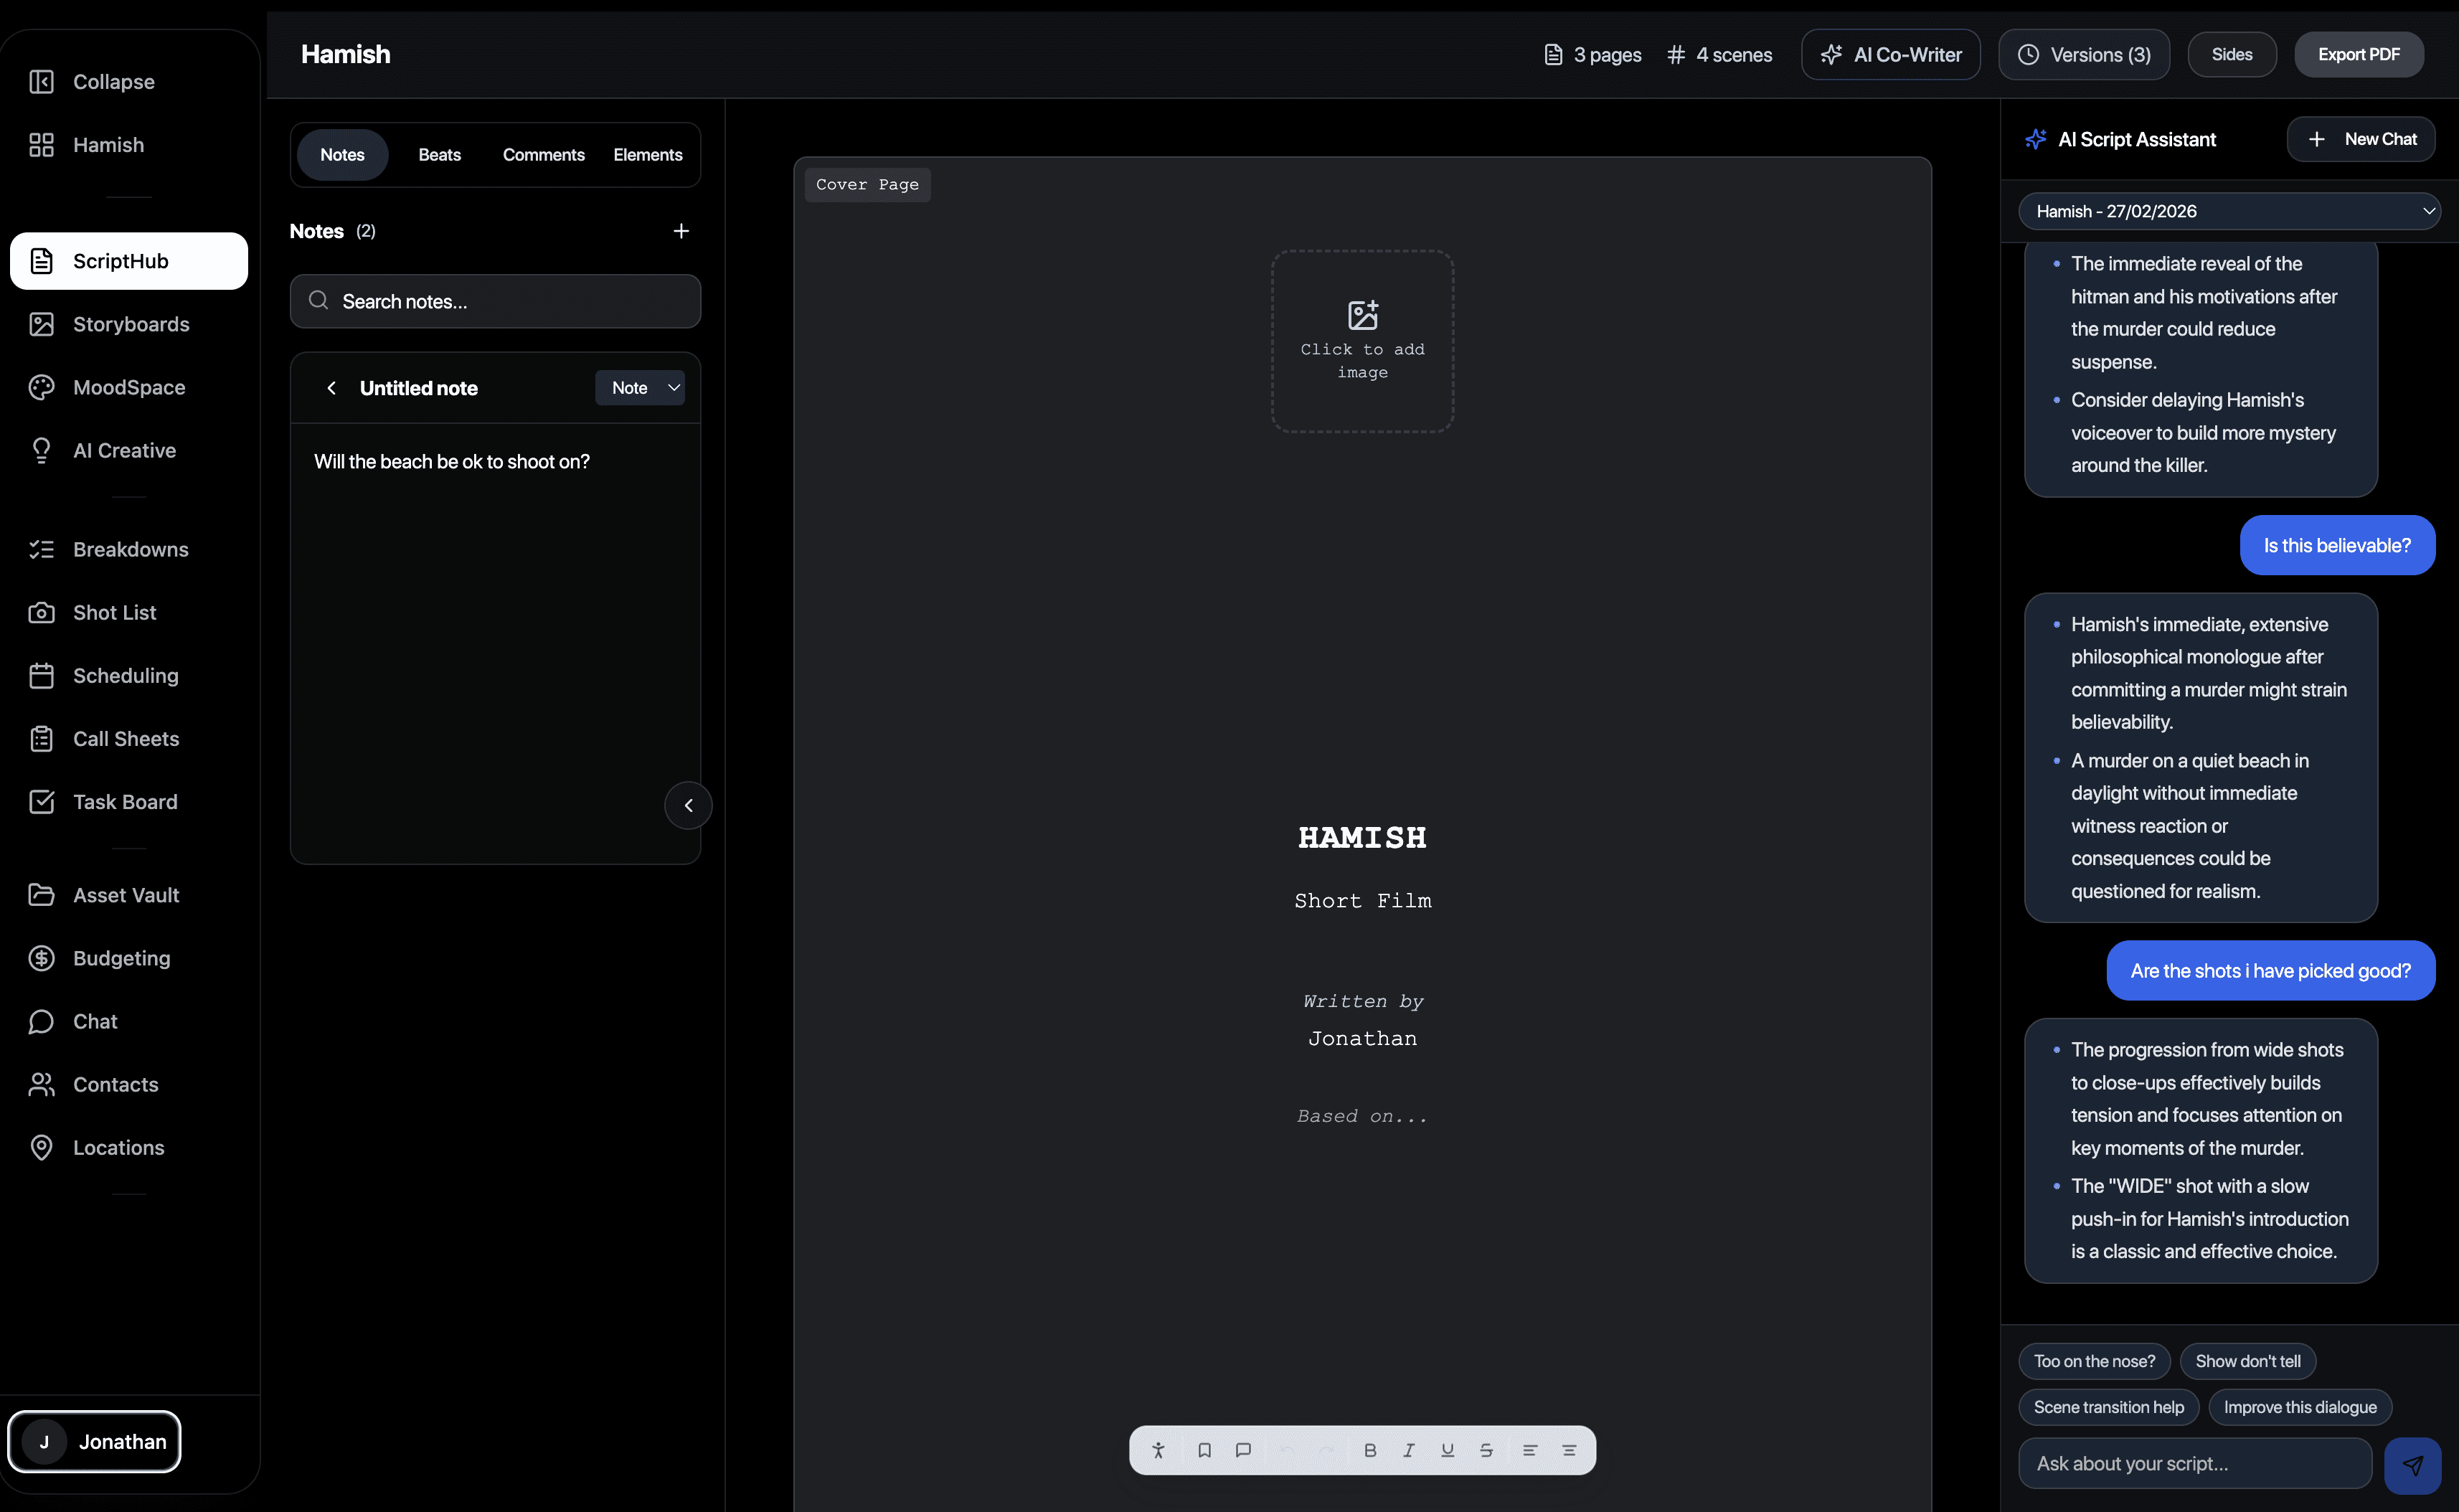Click the bookmark icon in formatting toolbar
This screenshot has height=1512, width=2459.
[x=1204, y=1450]
